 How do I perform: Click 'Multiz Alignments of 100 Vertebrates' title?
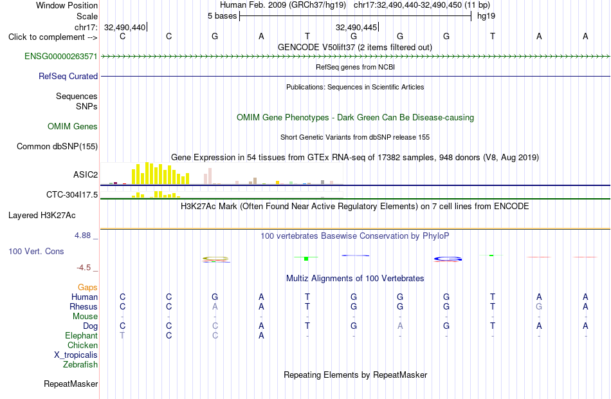[355, 278]
